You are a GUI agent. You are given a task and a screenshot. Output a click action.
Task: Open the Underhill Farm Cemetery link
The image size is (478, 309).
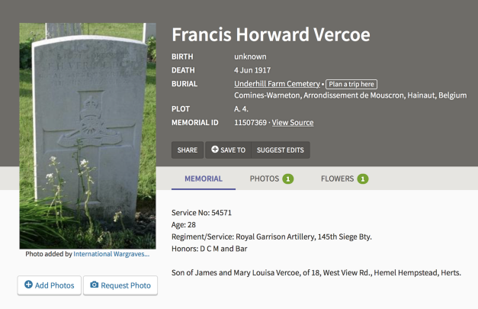pos(277,83)
